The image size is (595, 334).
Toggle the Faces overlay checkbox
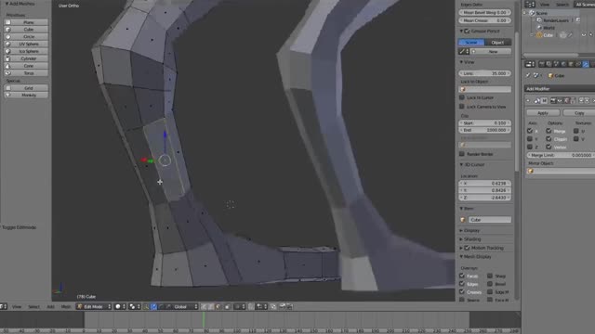[x=462, y=276]
